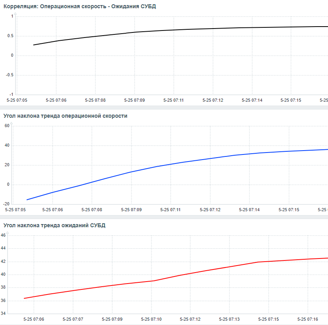This screenshot has width=328, height=325.
Task: Select '5-25 07:15' label under СУБД waits chart
Action: point(269,320)
